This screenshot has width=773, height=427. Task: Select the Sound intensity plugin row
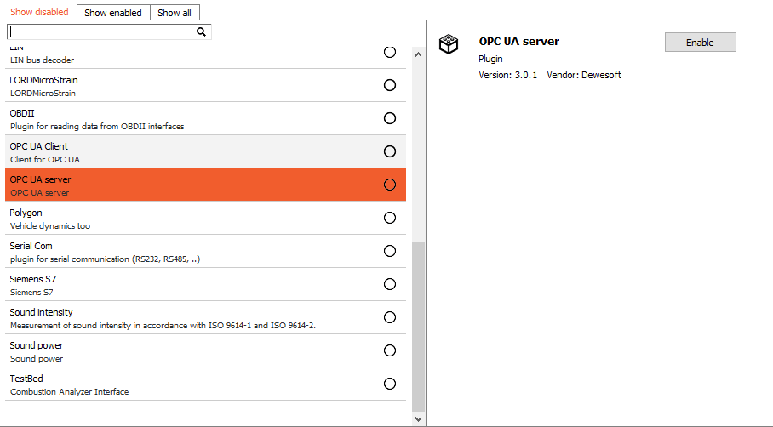click(205, 317)
